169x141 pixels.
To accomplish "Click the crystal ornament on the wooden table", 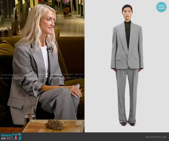I will tap(54, 125).
